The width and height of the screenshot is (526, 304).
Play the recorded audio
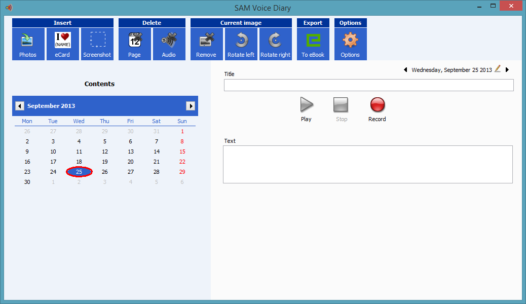click(x=306, y=109)
